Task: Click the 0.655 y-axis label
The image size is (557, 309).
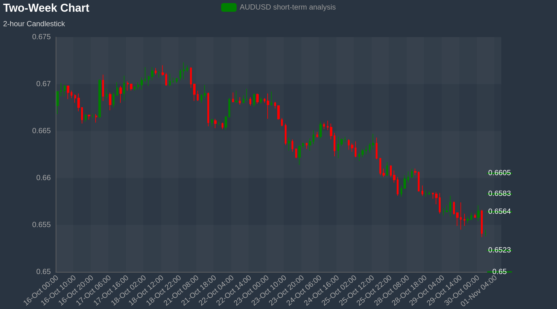Action: point(41,225)
